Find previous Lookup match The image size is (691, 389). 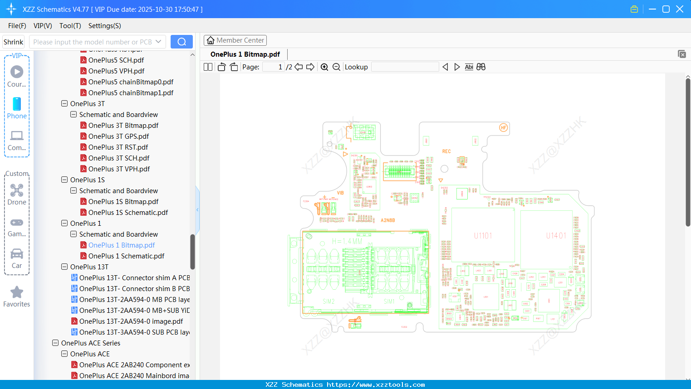(445, 67)
